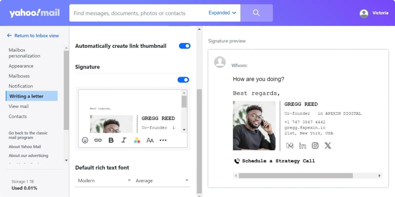
Task: Click preview horizontal scrollbar right arrow
Action: [x=380, y=176]
